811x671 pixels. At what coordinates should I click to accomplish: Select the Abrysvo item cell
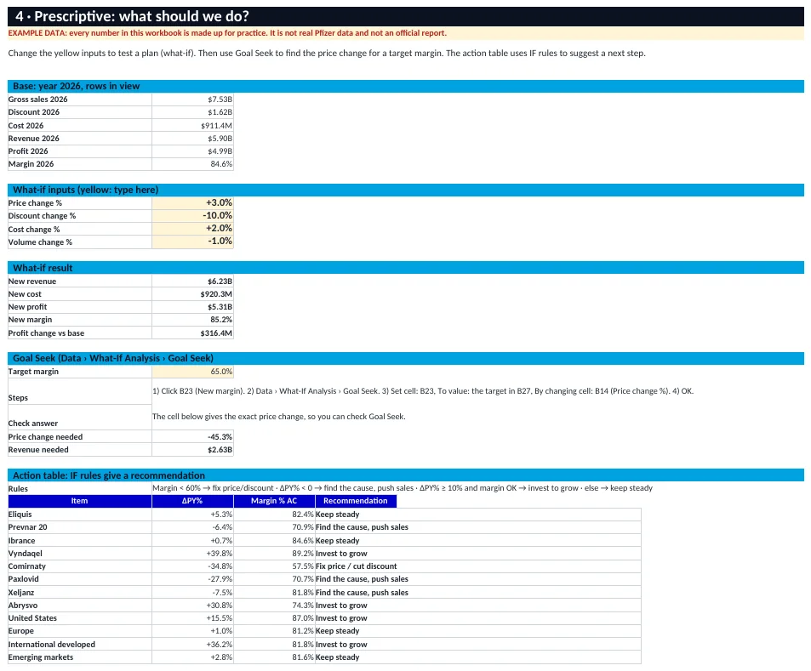(80, 606)
